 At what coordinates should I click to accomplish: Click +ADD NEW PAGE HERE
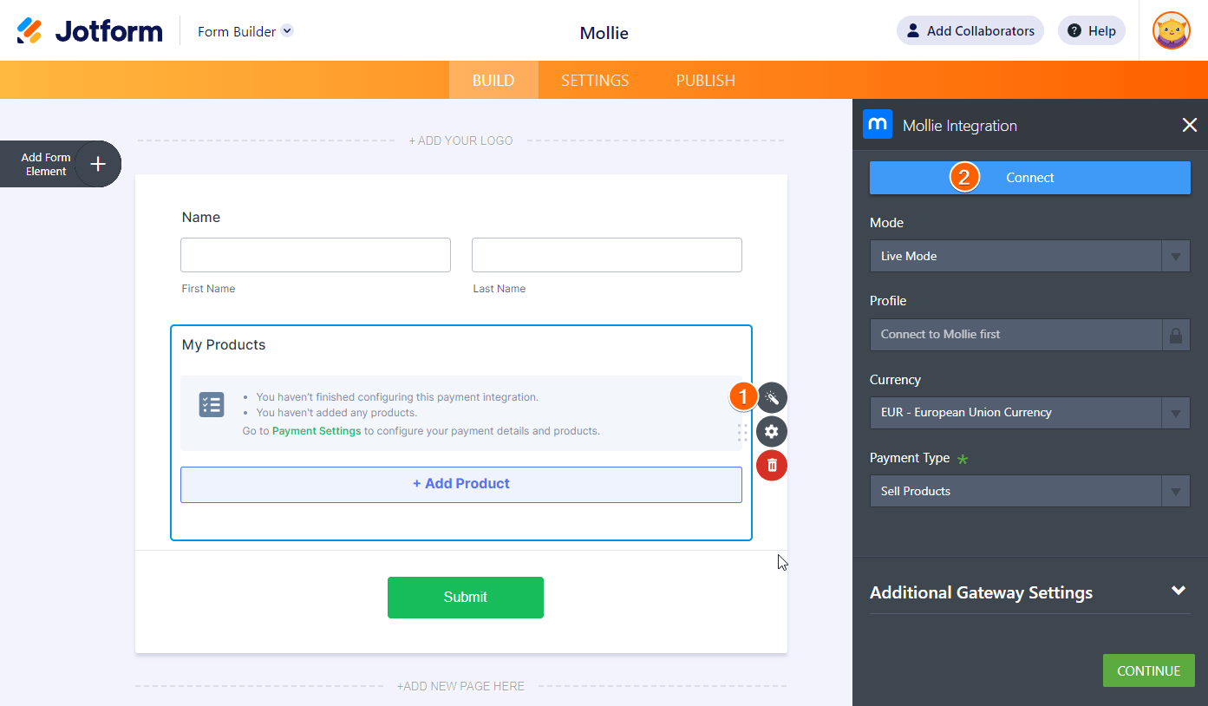click(460, 686)
